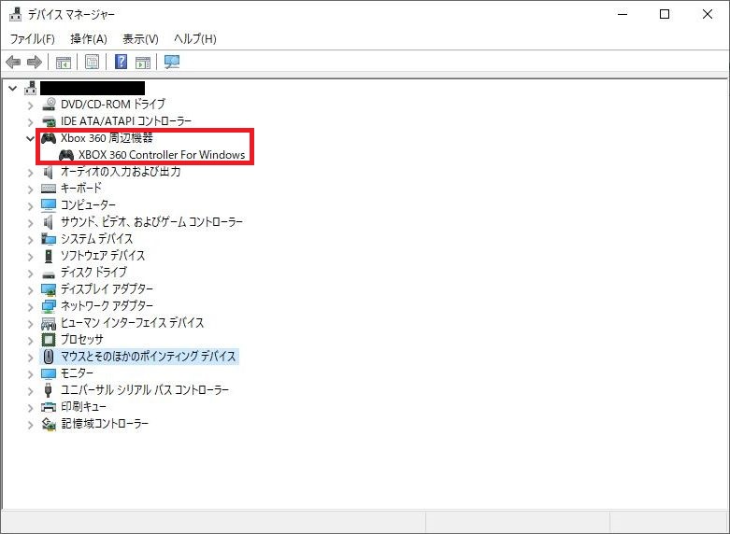Click the Device Manager title bar icon
This screenshot has width=730, height=534.
[15, 14]
